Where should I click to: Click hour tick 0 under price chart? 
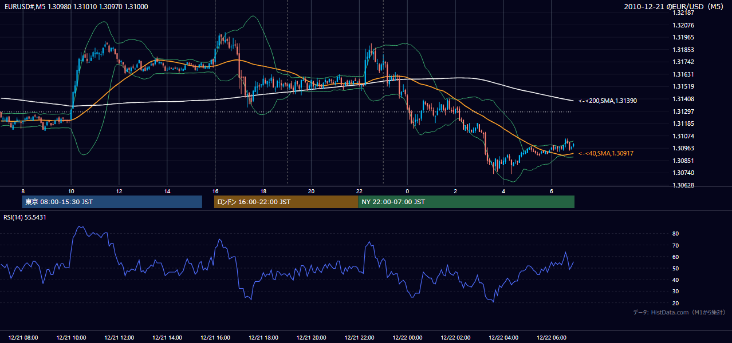pyautogui.click(x=407, y=191)
